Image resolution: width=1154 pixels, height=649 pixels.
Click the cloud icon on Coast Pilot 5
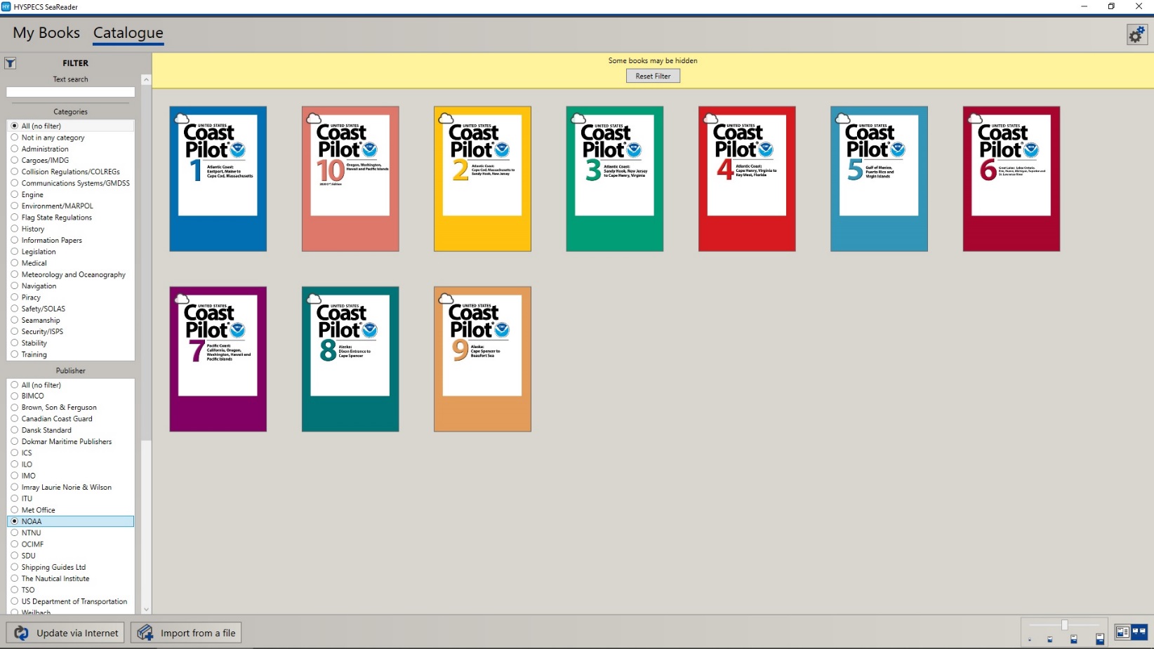pos(842,119)
